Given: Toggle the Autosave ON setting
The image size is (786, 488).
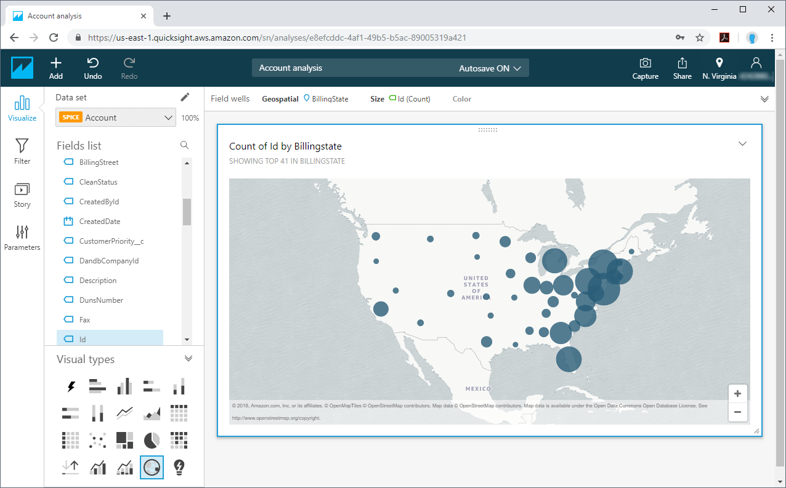Looking at the screenshot, I should tap(490, 68).
